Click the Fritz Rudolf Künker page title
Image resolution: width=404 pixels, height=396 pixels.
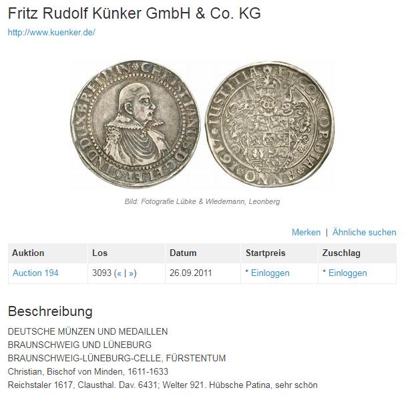tap(134, 13)
